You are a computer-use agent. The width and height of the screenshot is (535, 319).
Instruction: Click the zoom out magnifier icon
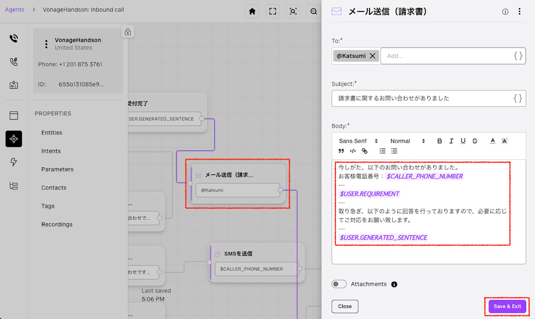point(313,12)
